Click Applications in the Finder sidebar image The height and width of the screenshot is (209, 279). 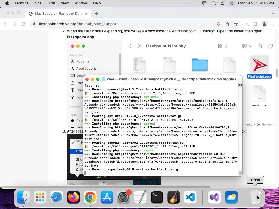click(84, 68)
